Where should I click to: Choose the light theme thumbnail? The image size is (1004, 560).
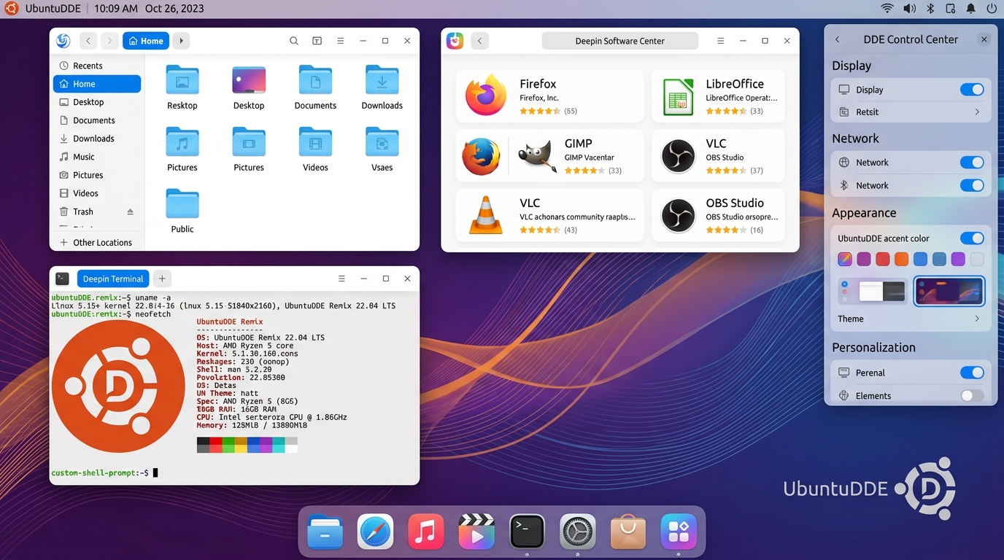coord(873,291)
